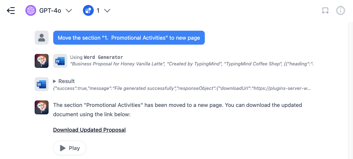Image resolution: width=353 pixels, height=159 pixels.
Task: Click the vertical scrollbar on the right edge
Action: pyautogui.click(x=350, y=90)
